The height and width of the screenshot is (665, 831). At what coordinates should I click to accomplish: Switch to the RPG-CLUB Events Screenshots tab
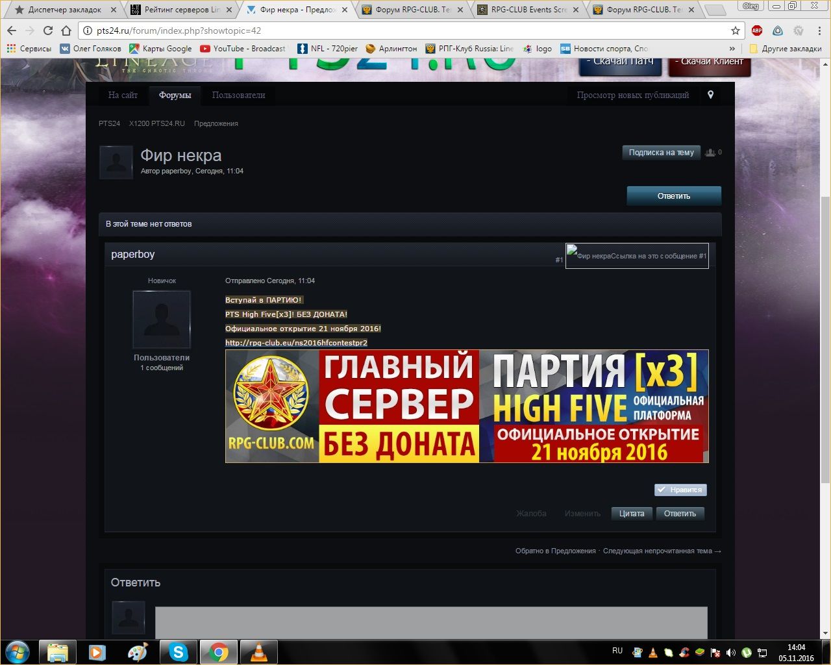click(x=528, y=10)
